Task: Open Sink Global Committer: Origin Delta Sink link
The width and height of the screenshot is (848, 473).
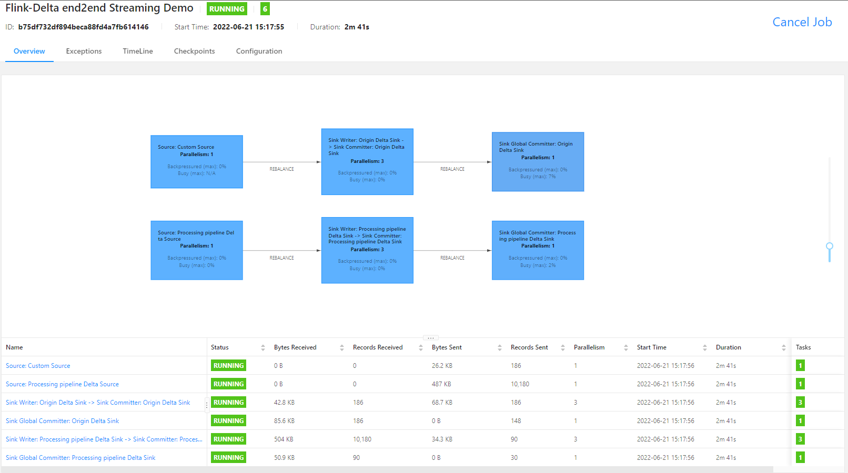Action: point(62,421)
